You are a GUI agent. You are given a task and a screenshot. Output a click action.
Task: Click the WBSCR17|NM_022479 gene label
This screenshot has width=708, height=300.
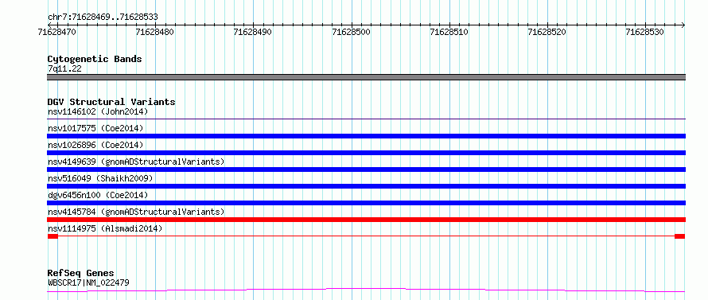pos(88,282)
